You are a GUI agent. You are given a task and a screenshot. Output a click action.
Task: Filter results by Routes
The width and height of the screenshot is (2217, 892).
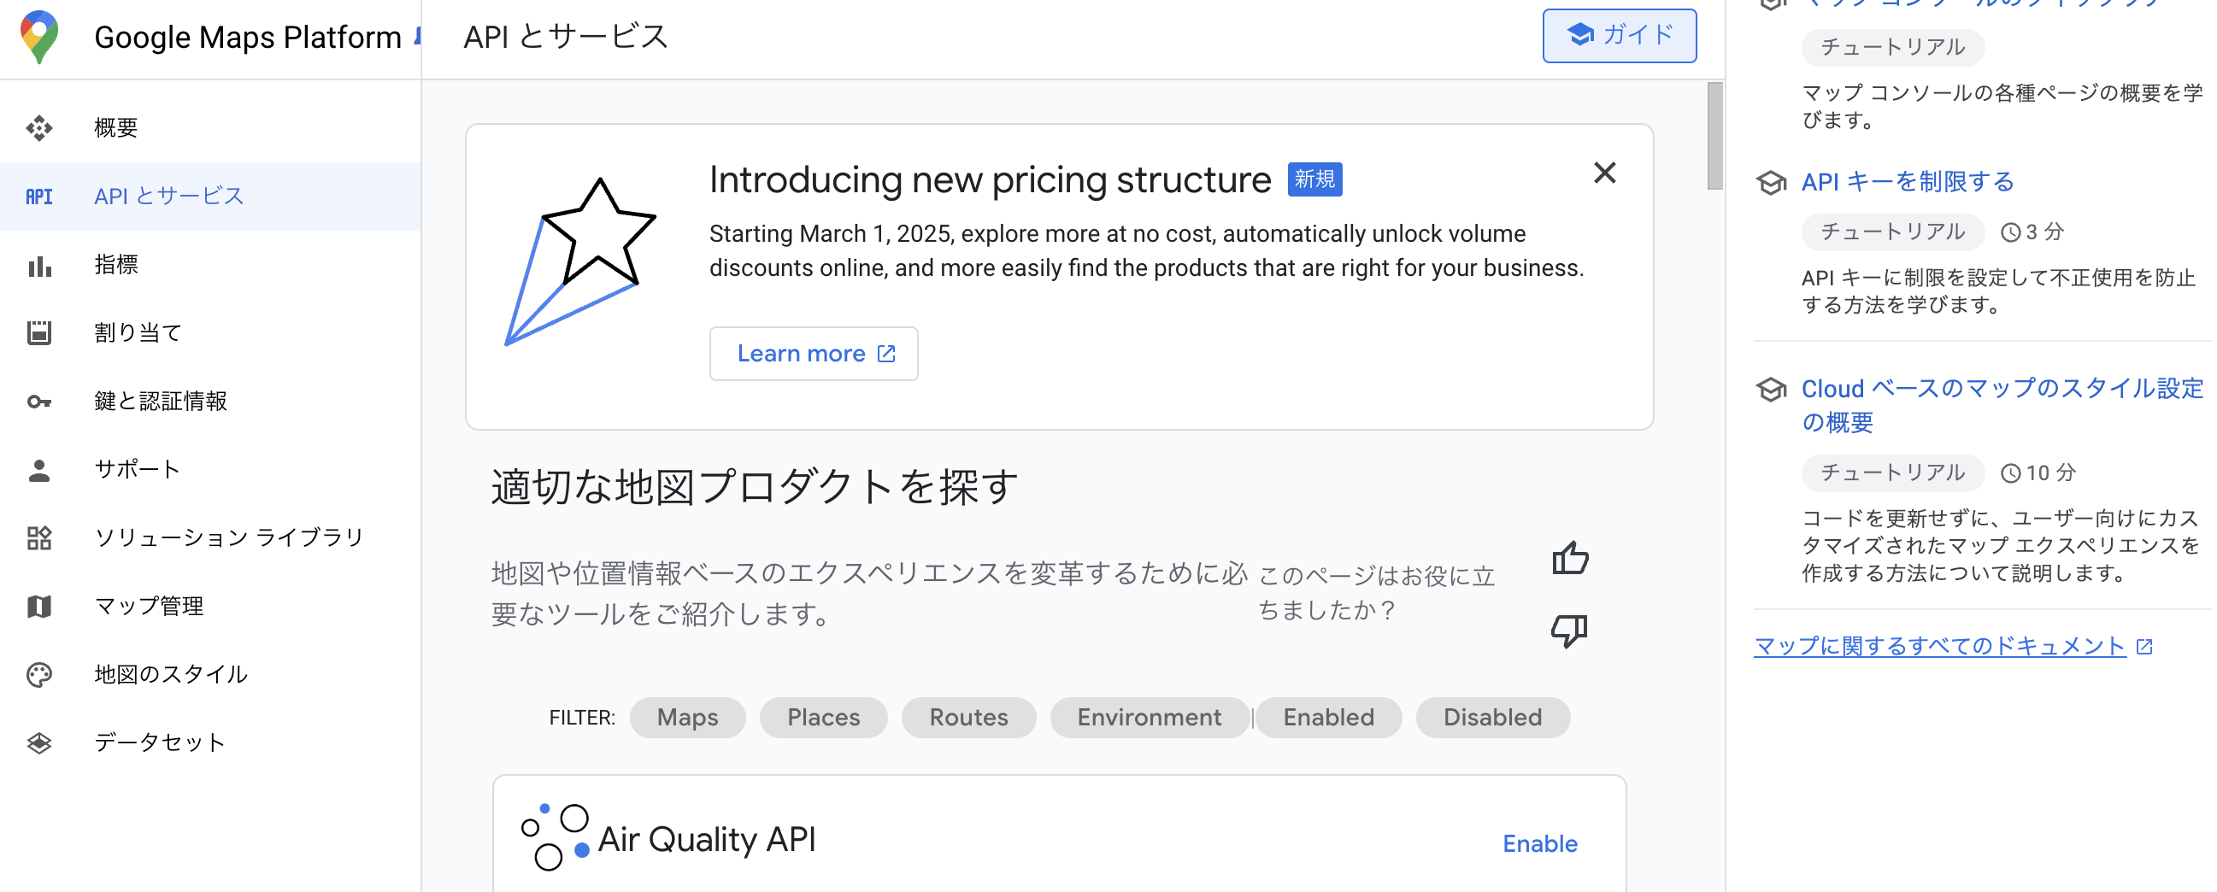pos(968,717)
